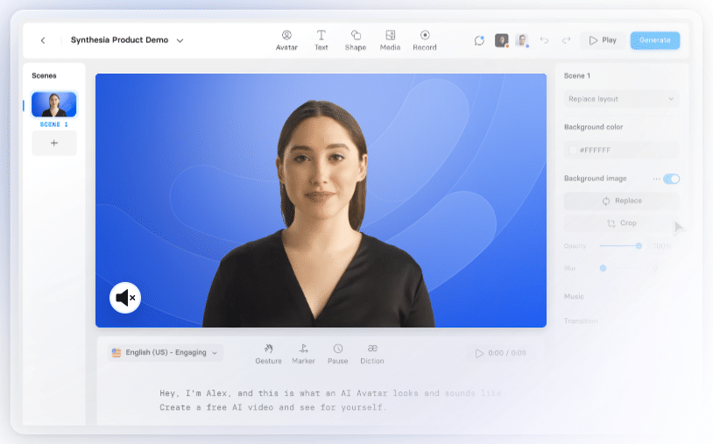The image size is (713, 444).
Task: Click the back arrow icon
Action: pyautogui.click(x=43, y=40)
